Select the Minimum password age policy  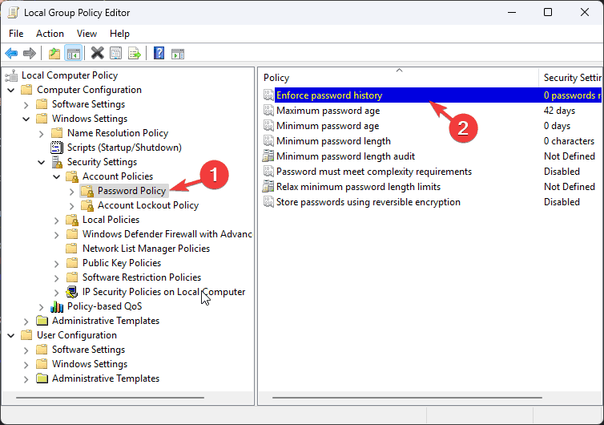(x=328, y=126)
